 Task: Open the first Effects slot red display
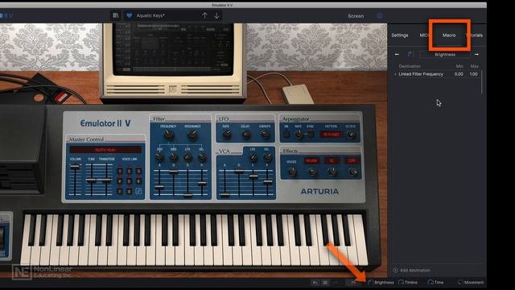(x=311, y=161)
